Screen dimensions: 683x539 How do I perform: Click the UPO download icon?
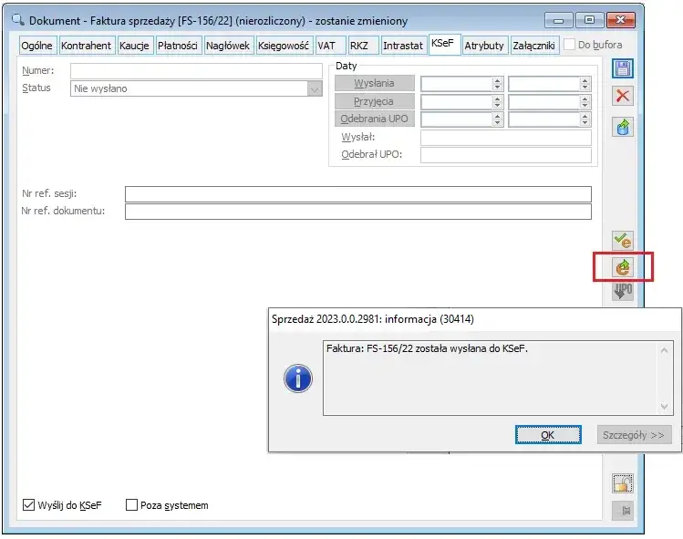tap(623, 292)
